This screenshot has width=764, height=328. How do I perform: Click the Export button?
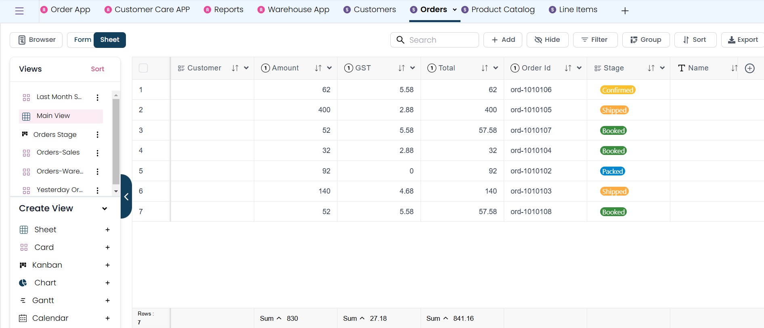point(743,40)
